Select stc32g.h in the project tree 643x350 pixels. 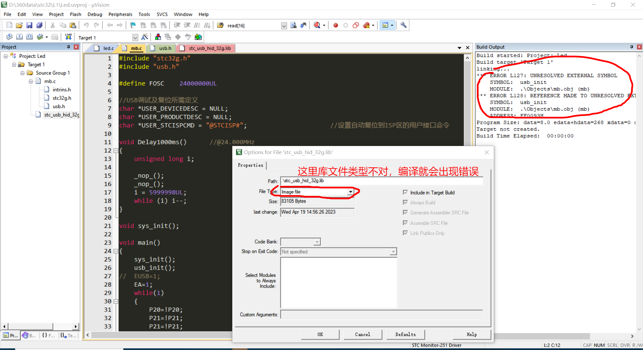click(x=61, y=98)
